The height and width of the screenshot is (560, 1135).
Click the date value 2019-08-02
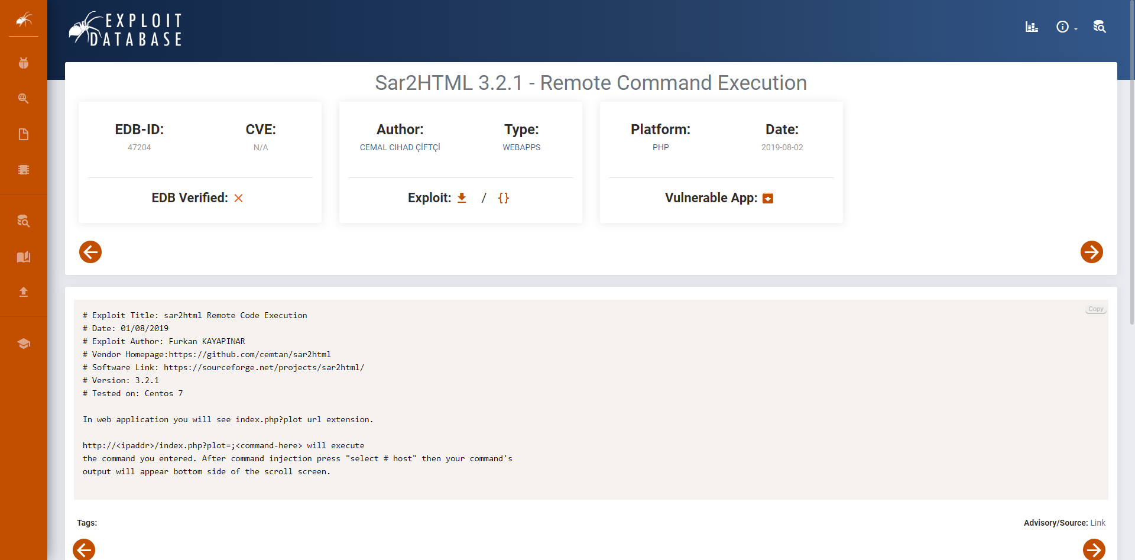782,147
